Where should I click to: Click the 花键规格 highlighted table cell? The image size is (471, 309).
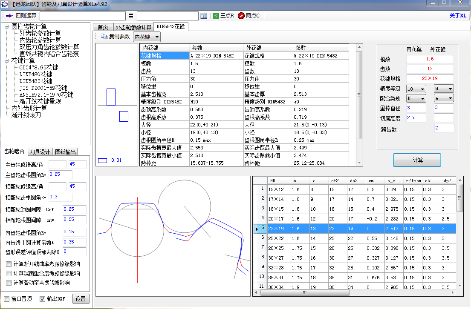click(165, 56)
